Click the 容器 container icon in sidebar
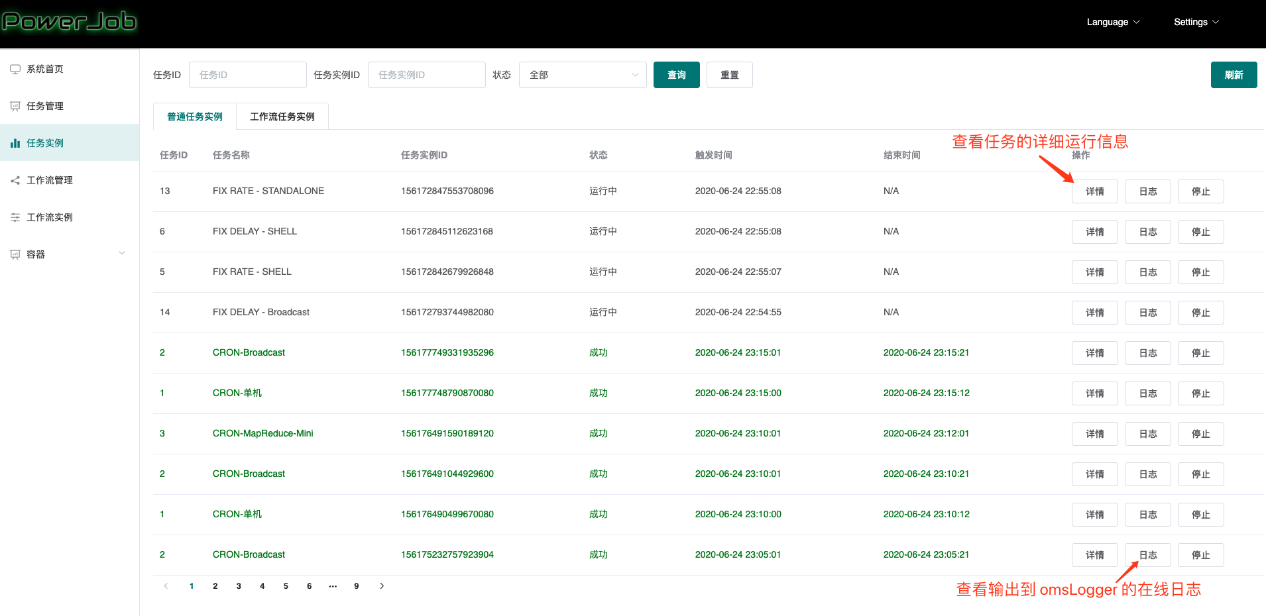 click(15, 254)
